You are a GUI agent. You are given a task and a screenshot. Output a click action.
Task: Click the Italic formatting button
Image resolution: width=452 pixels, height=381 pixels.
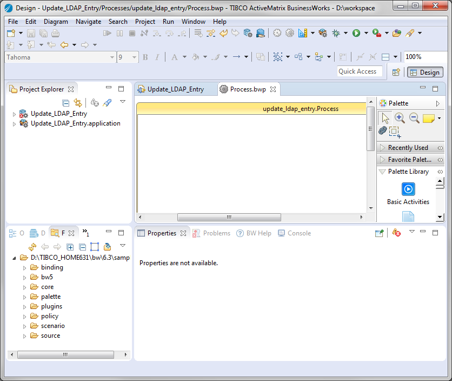157,57
